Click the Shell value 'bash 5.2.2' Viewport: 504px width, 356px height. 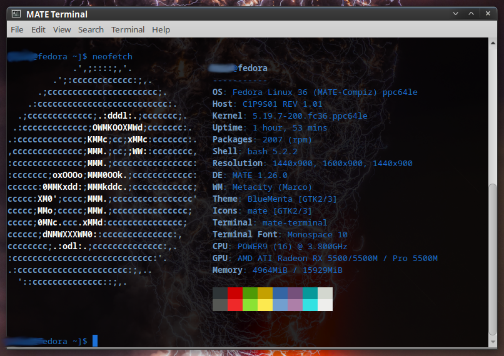[272, 152]
